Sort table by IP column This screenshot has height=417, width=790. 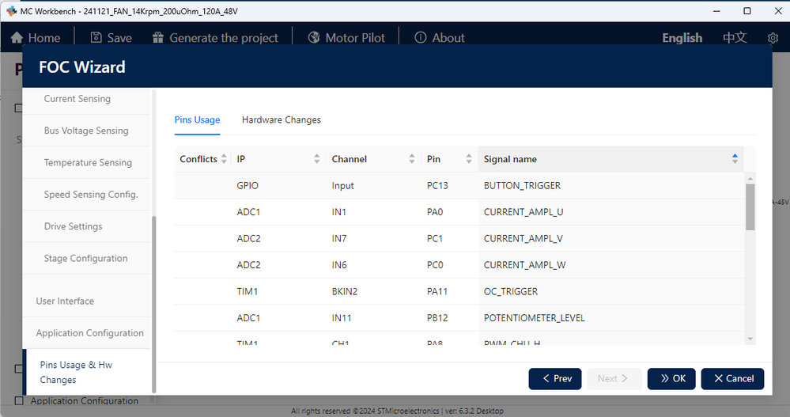[x=316, y=159]
